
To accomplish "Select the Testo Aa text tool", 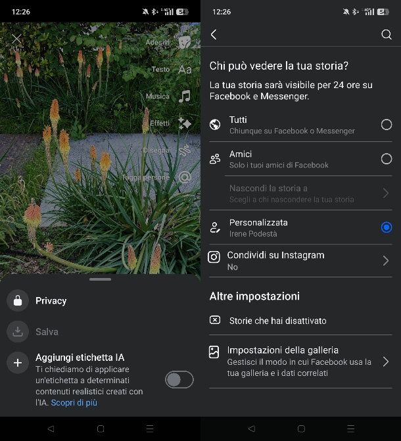I will (x=185, y=69).
